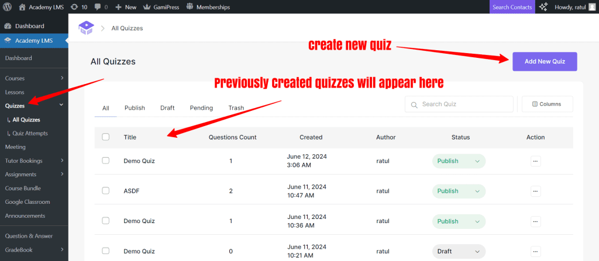
Task: View the Trash tab
Action: (236, 108)
